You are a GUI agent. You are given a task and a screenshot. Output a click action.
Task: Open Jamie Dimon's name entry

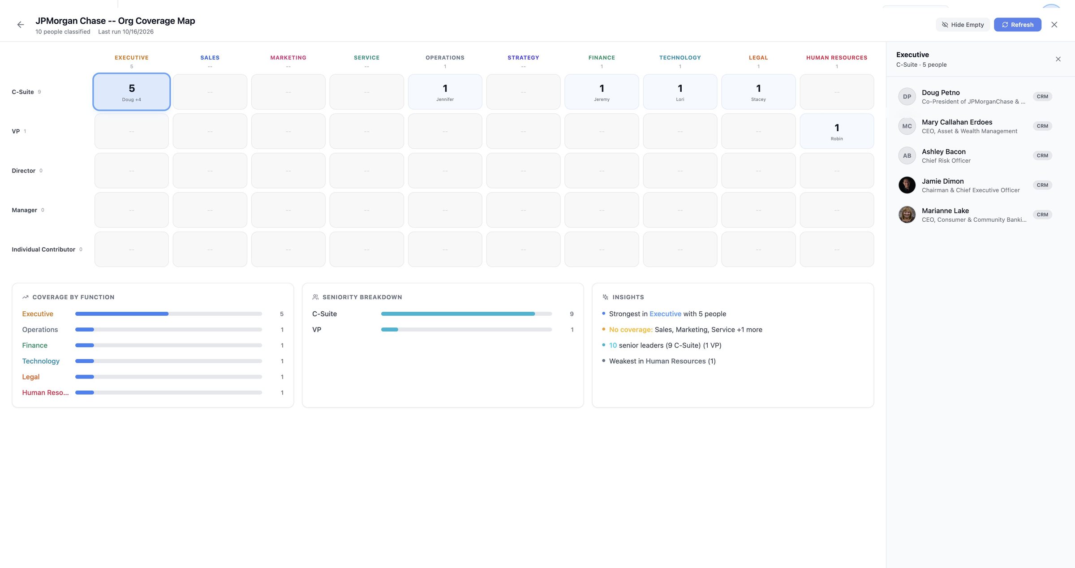pos(943,181)
